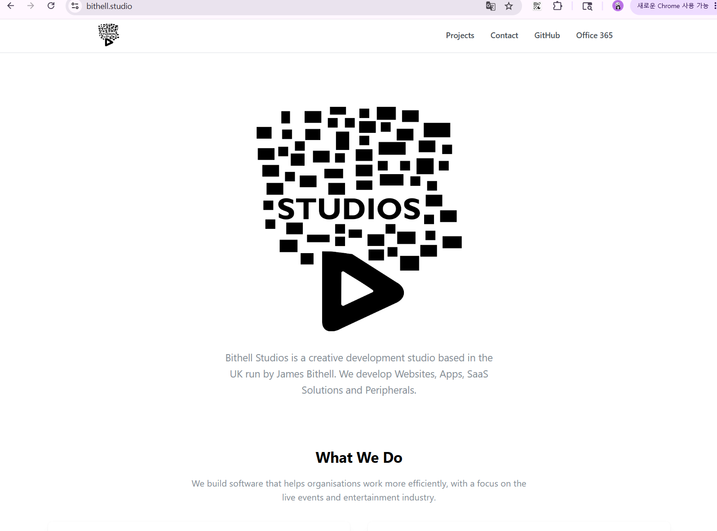
Task: Open the GitHub nav link
Action: [547, 35]
